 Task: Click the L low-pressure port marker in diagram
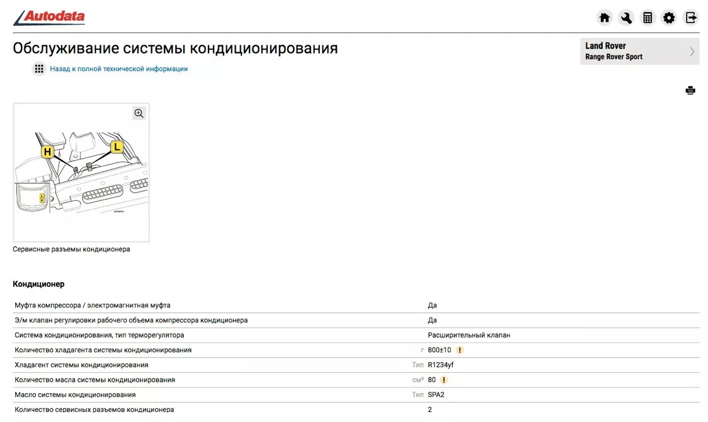click(x=117, y=147)
